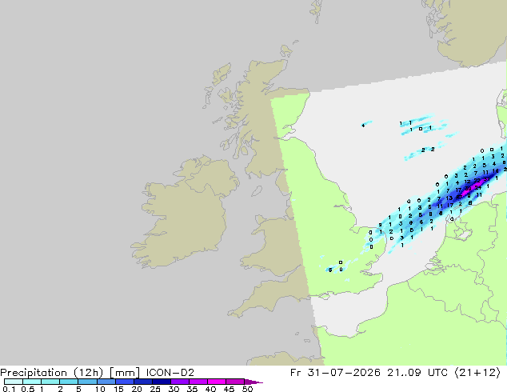Click the legend label '45'

click(x=229, y=389)
